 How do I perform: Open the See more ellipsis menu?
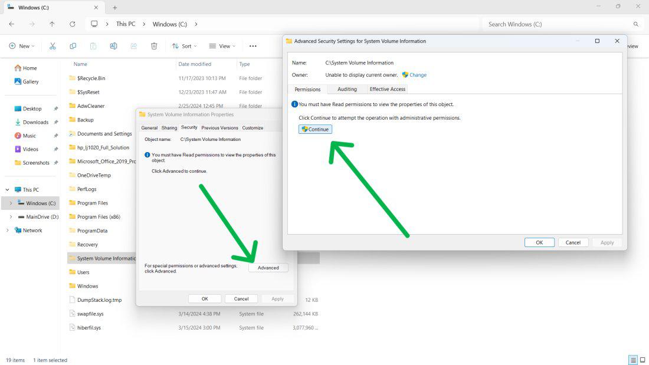point(253,46)
